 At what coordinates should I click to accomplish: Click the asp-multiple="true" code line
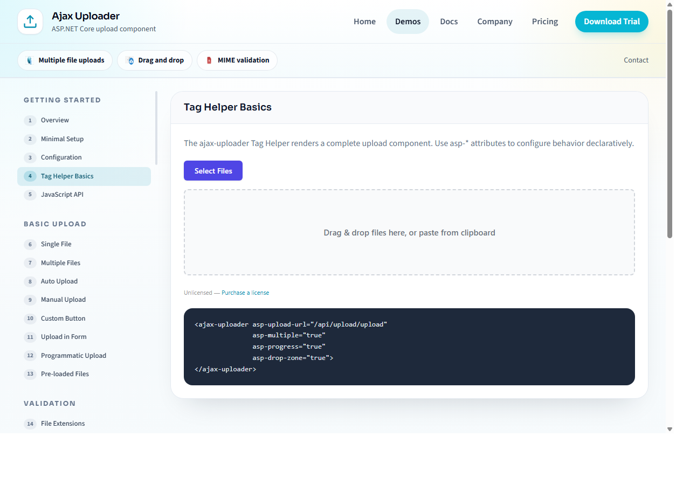pos(289,335)
